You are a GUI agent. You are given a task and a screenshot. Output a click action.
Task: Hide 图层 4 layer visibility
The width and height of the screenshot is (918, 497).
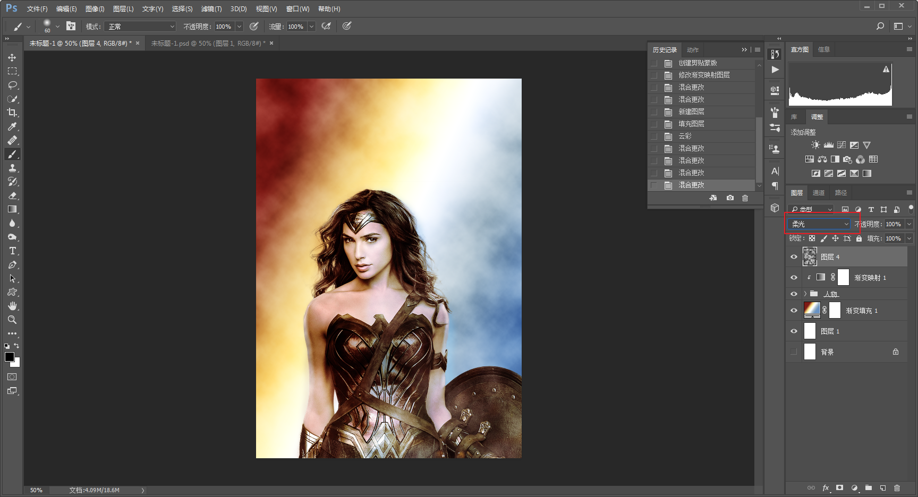coord(794,257)
